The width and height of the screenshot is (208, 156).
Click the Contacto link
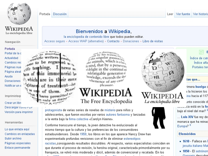[x=113, y=41]
